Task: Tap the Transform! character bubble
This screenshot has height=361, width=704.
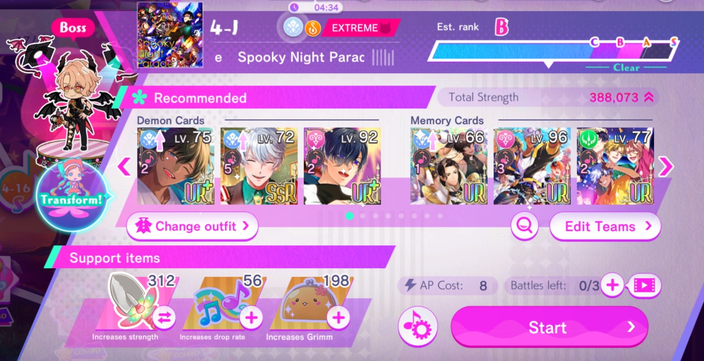Action: point(72,195)
